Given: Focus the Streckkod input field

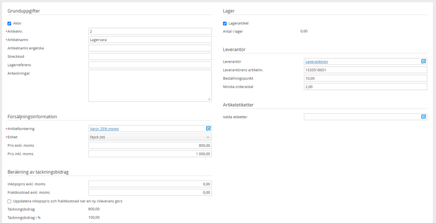Looking at the screenshot, I should point(150,57).
